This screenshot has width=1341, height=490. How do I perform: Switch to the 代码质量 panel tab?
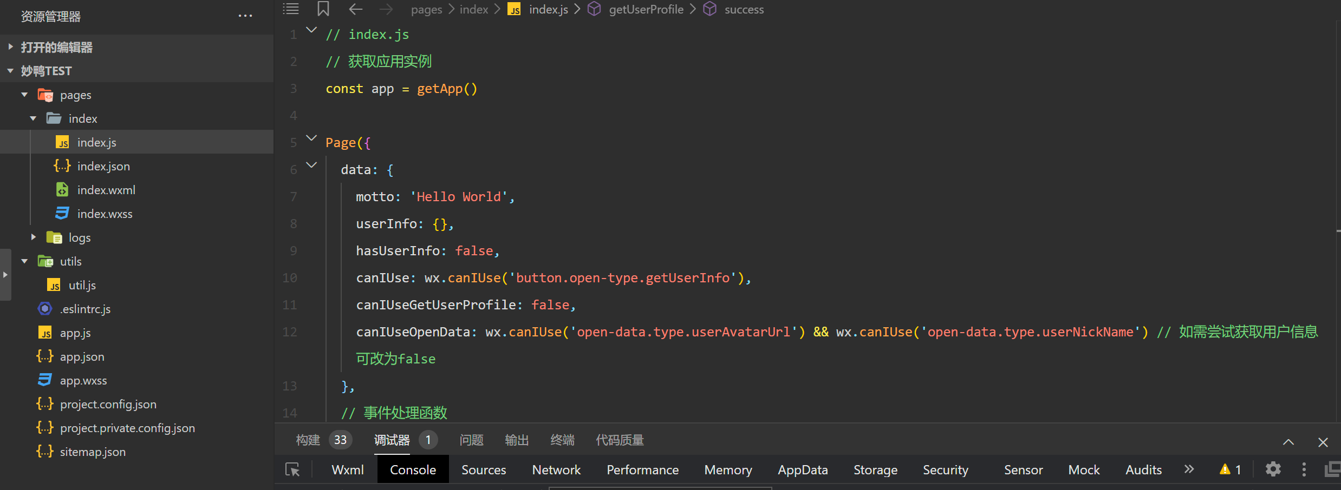pyautogui.click(x=620, y=440)
